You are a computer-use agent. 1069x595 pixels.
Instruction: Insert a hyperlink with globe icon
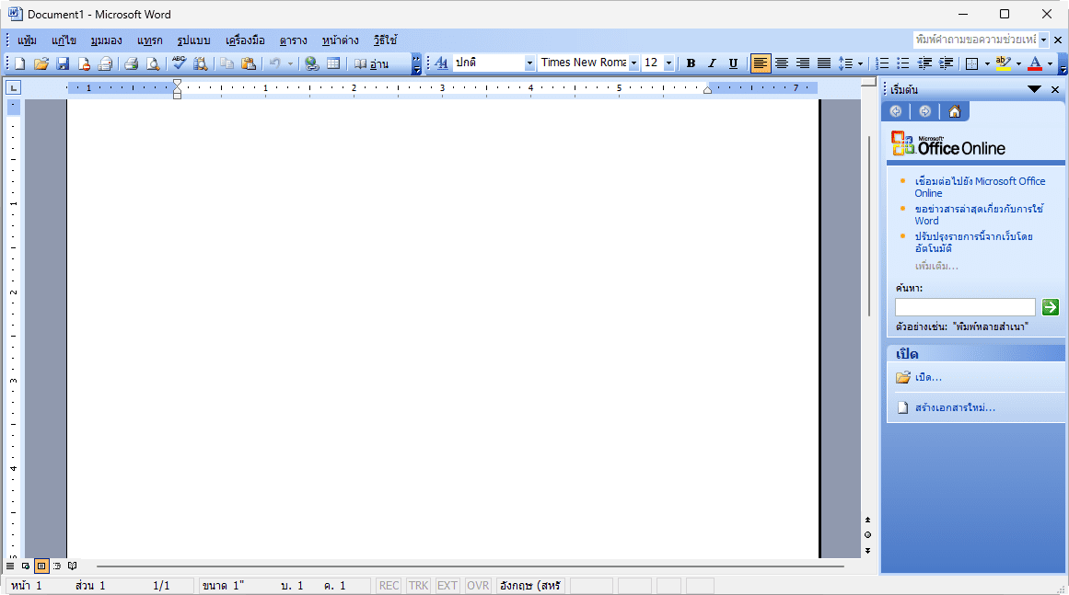click(x=311, y=63)
